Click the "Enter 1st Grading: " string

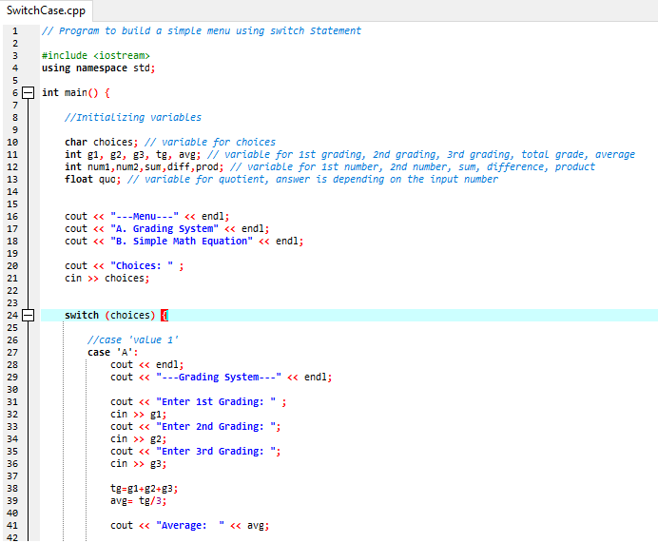click(216, 402)
